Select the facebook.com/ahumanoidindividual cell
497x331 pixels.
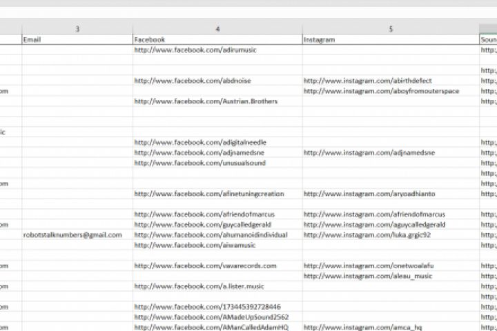point(217,235)
